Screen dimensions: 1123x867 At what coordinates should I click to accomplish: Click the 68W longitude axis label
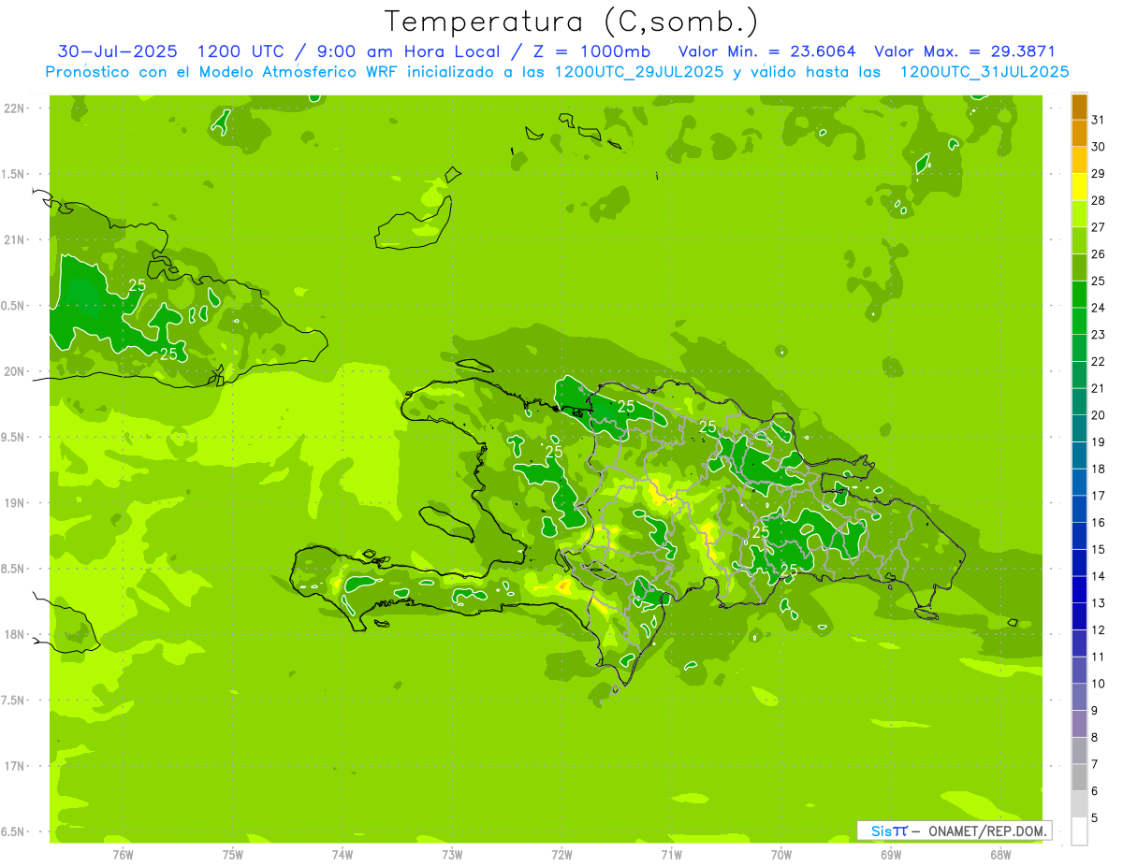tap(999, 854)
